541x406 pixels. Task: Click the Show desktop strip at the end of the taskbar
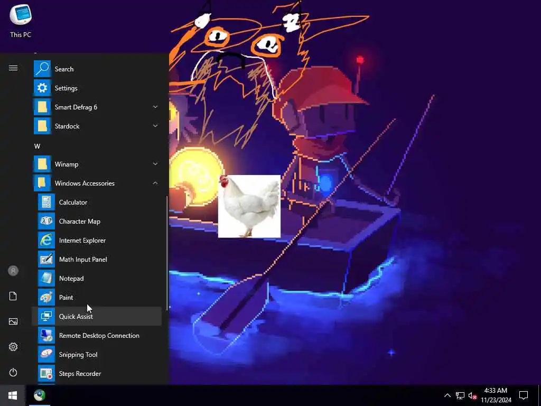click(x=539, y=395)
